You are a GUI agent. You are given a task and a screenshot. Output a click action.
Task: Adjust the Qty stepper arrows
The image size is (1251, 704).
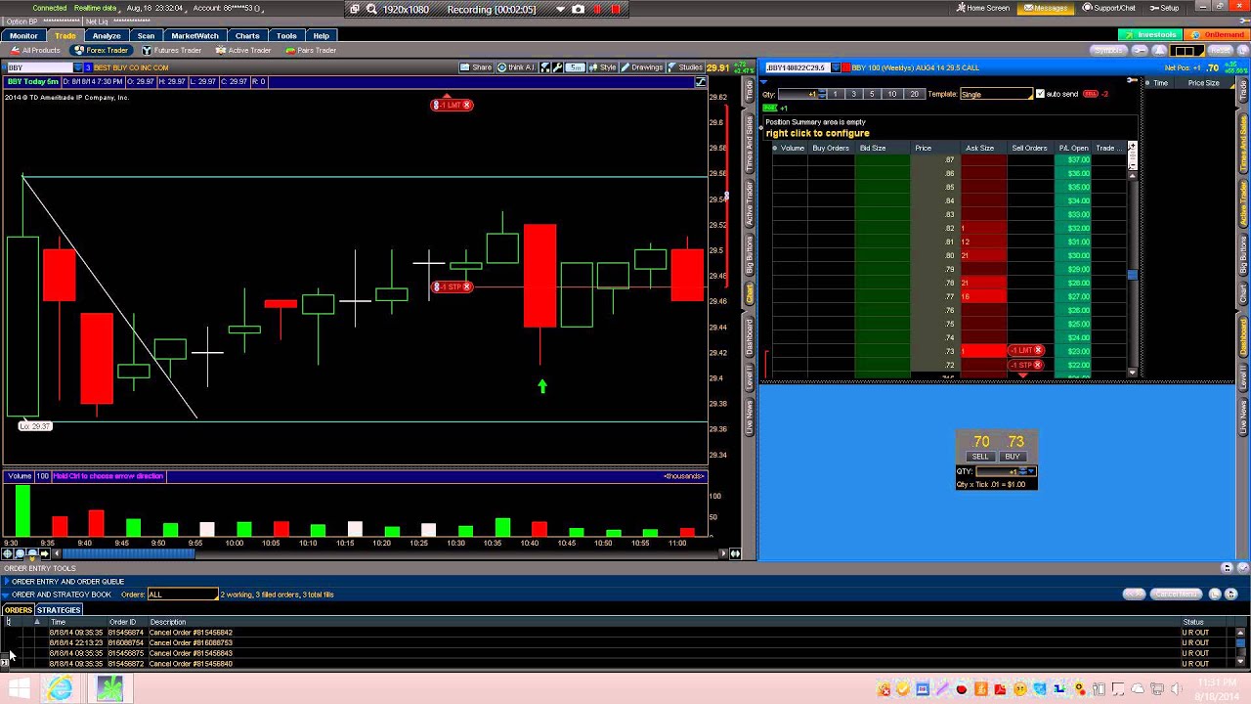coord(822,94)
